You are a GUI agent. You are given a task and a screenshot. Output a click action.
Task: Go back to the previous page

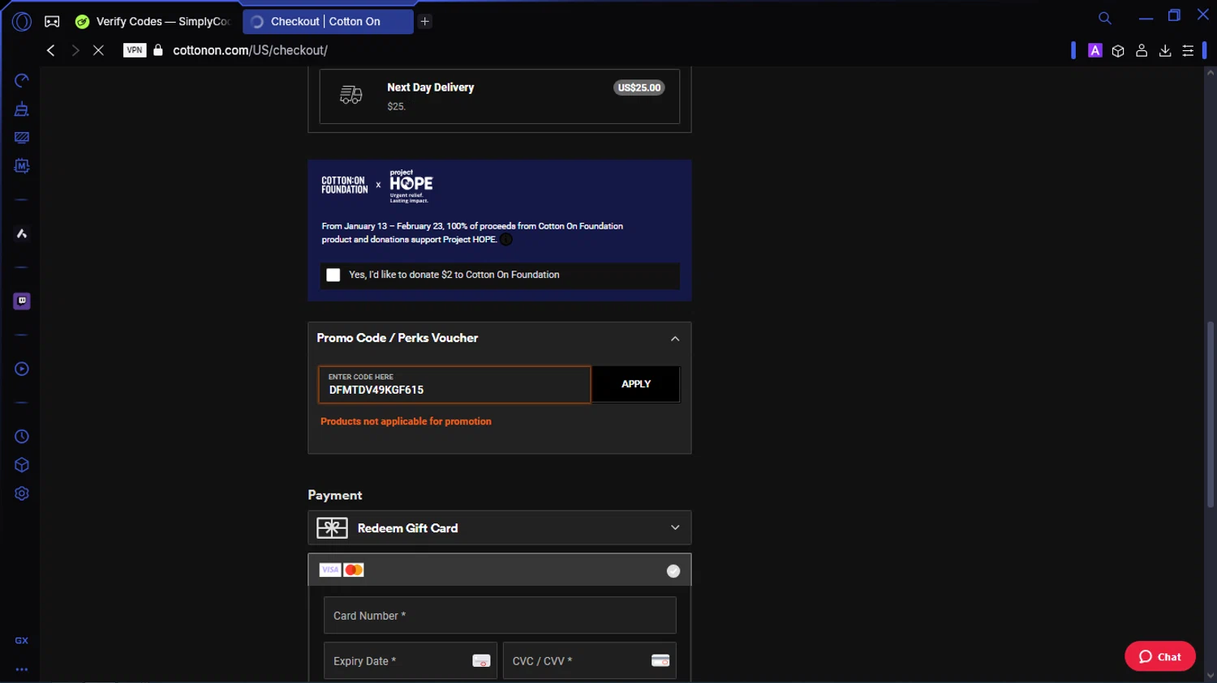pos(50,50)
